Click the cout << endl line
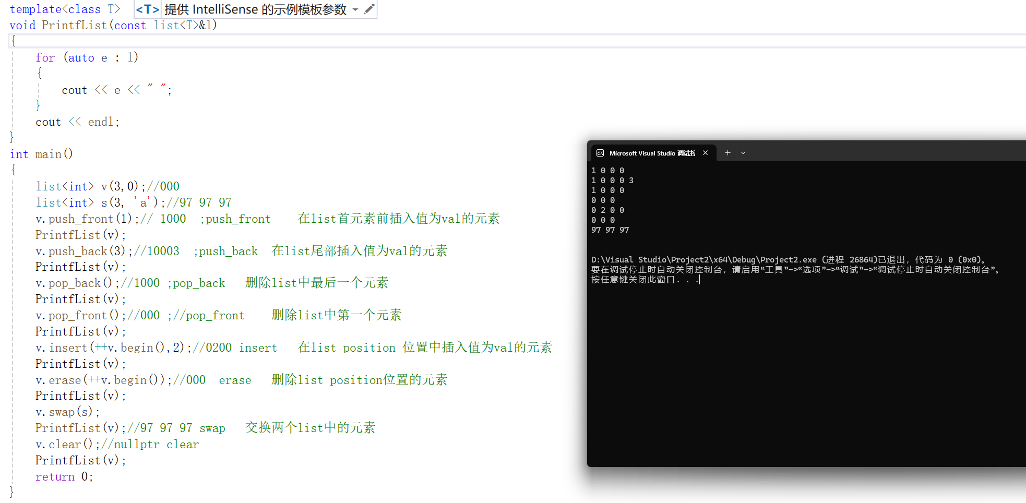Image resolution: width=1026 pixels, height=503 pixels. pyautogui.click(x=77, y=122)
